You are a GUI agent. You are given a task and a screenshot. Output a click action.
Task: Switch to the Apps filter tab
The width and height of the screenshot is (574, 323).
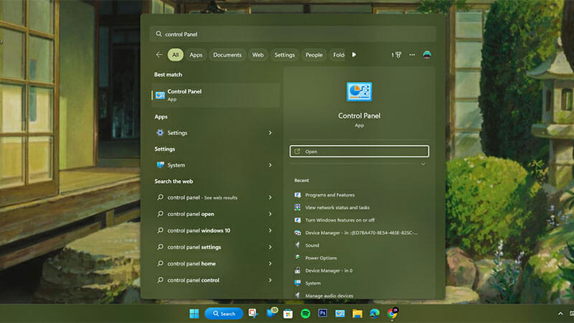pos(196,55)
